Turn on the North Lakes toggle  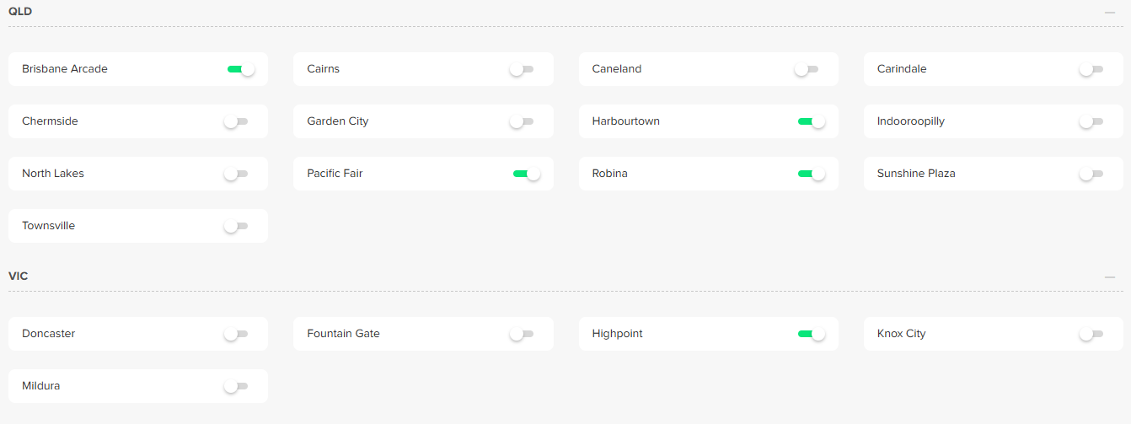pos(236,174)
